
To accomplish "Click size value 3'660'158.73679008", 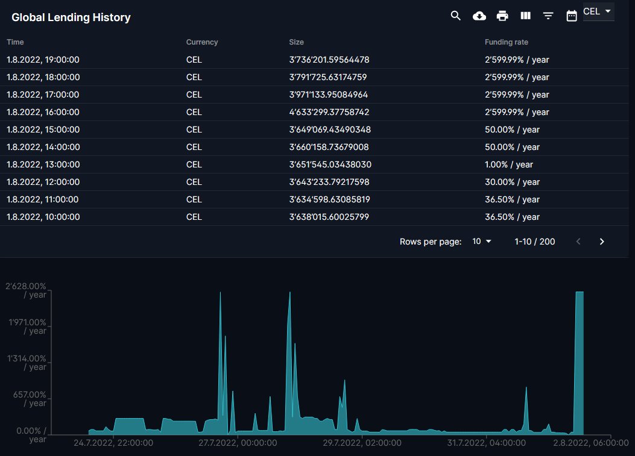I will click(x=329, y=147).
